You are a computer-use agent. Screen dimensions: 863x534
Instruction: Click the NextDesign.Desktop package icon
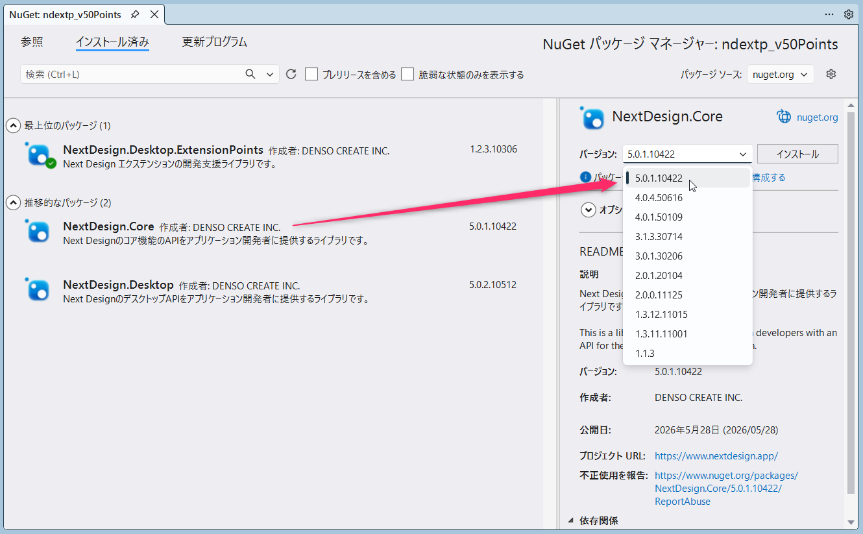point(38,289)
